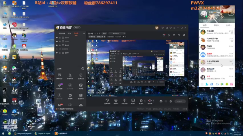
Task: Open the 视频连麦 tool in the toolbox
Action: coord(59,86)
